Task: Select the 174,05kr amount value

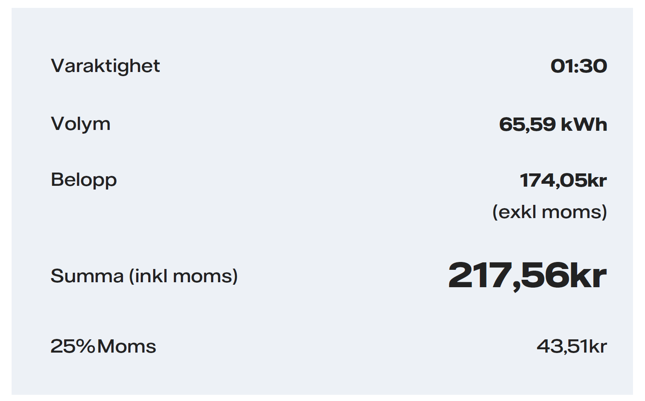Action: (x=563, y=180)
